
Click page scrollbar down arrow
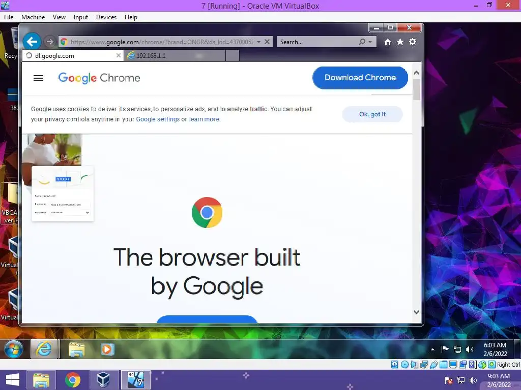tap(417, 312)
